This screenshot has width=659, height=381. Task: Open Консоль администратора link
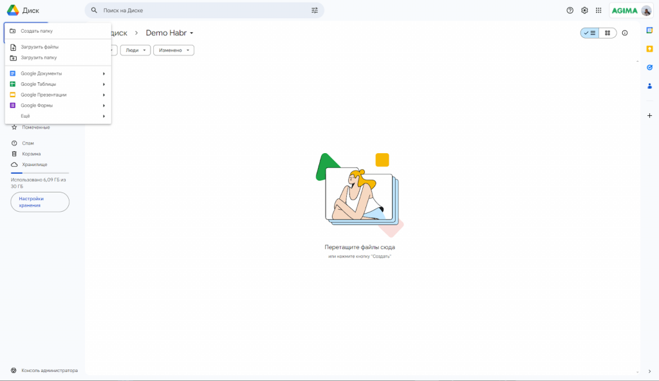click(49, 370)
